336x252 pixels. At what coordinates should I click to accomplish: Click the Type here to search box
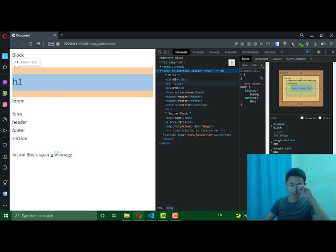[54, 216]
